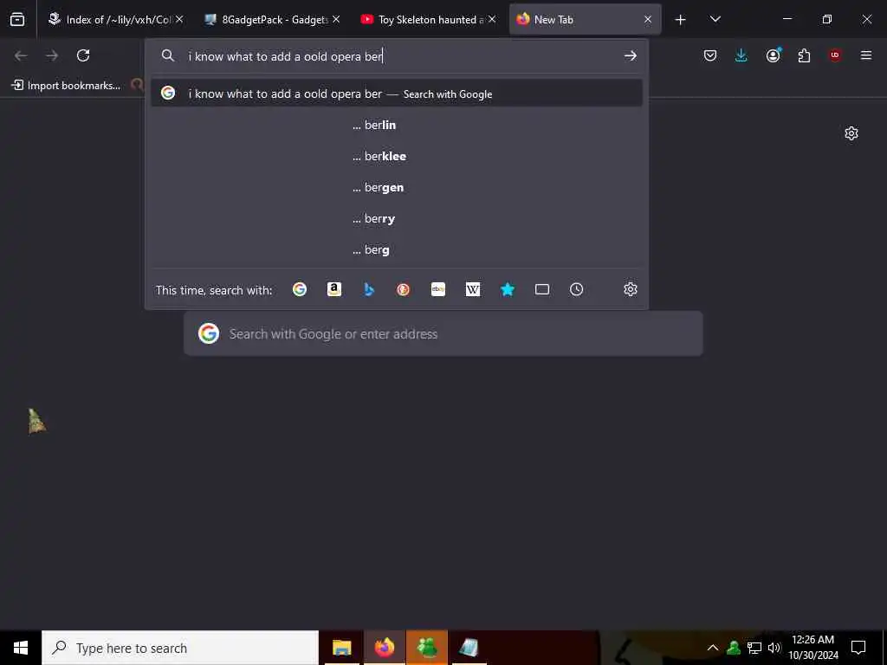The height and width of the screenshot is (665, 887).
Task: Open Save to Pocket icon
Action: [x=710, y=55]
